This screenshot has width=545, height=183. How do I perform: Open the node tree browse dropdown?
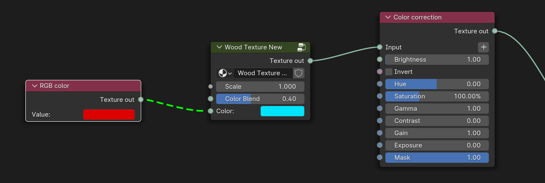click(x=225, y=73)
